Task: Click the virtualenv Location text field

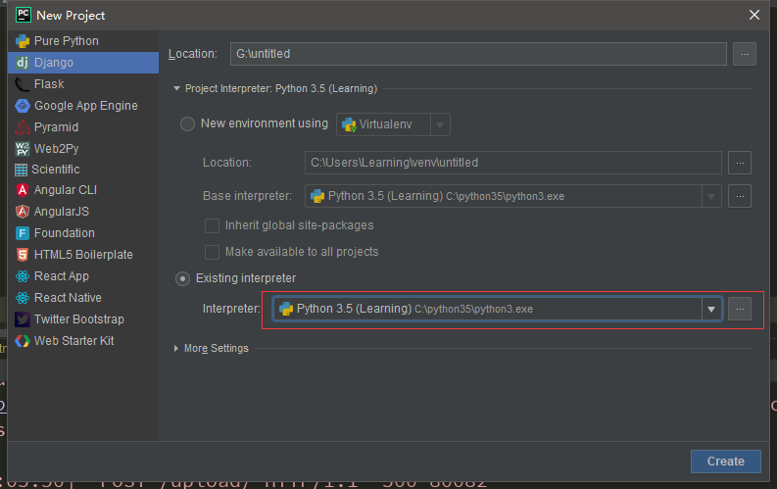Action: pos(512,163)
